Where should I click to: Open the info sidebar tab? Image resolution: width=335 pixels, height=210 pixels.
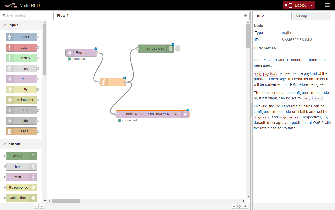pos(272,15)
